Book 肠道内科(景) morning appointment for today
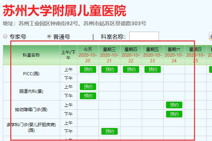 [x=88, y=86]
